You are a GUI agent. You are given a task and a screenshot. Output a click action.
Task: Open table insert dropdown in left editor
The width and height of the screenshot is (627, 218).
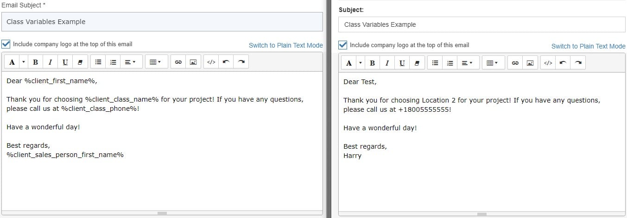(155, 62)
